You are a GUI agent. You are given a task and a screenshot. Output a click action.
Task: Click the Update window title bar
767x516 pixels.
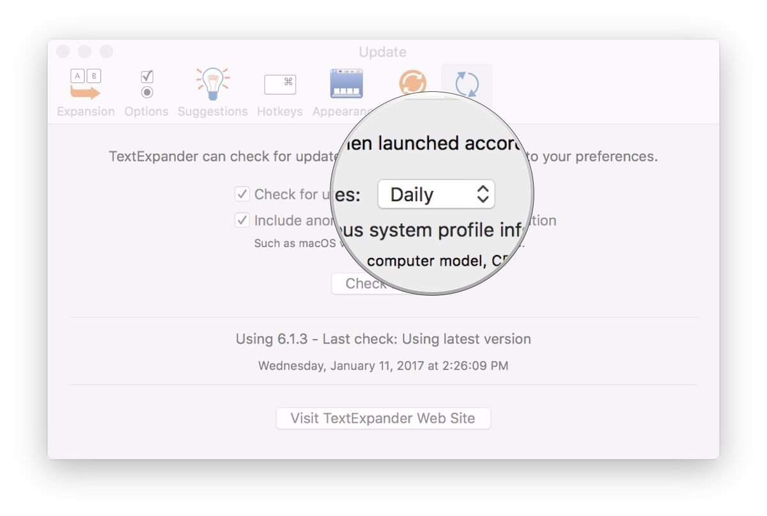pos(383,52)
